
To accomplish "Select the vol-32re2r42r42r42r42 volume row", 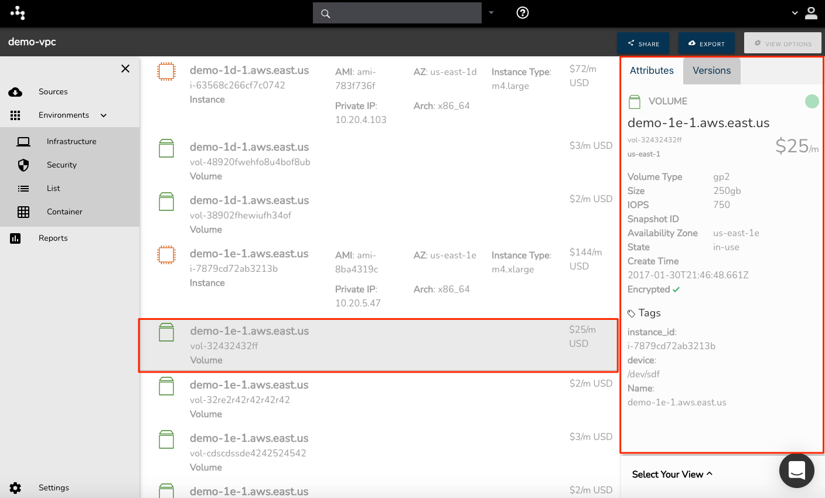I will click(x=240, y=400).
